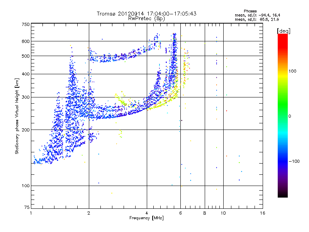This screenshot has height=232, width=309.
Task: Click the x-axis tick label '1'
Action: point(31,213)
